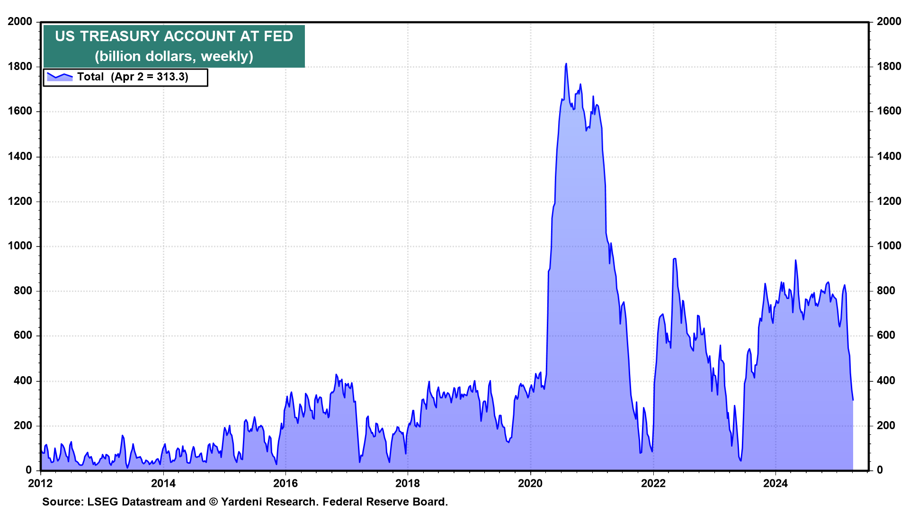The height and width of the screenshot is (511, 909).
Task: Click the 600 right y-axis label
Action: (886, 335)
